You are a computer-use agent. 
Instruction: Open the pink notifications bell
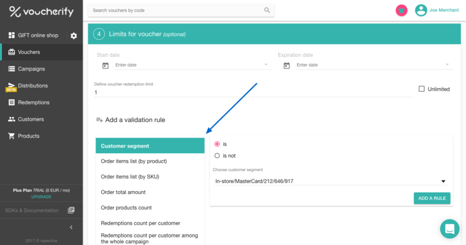click(x=401, y=11)
